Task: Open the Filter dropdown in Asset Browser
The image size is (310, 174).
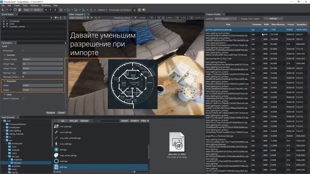Action: click(145, 121)
